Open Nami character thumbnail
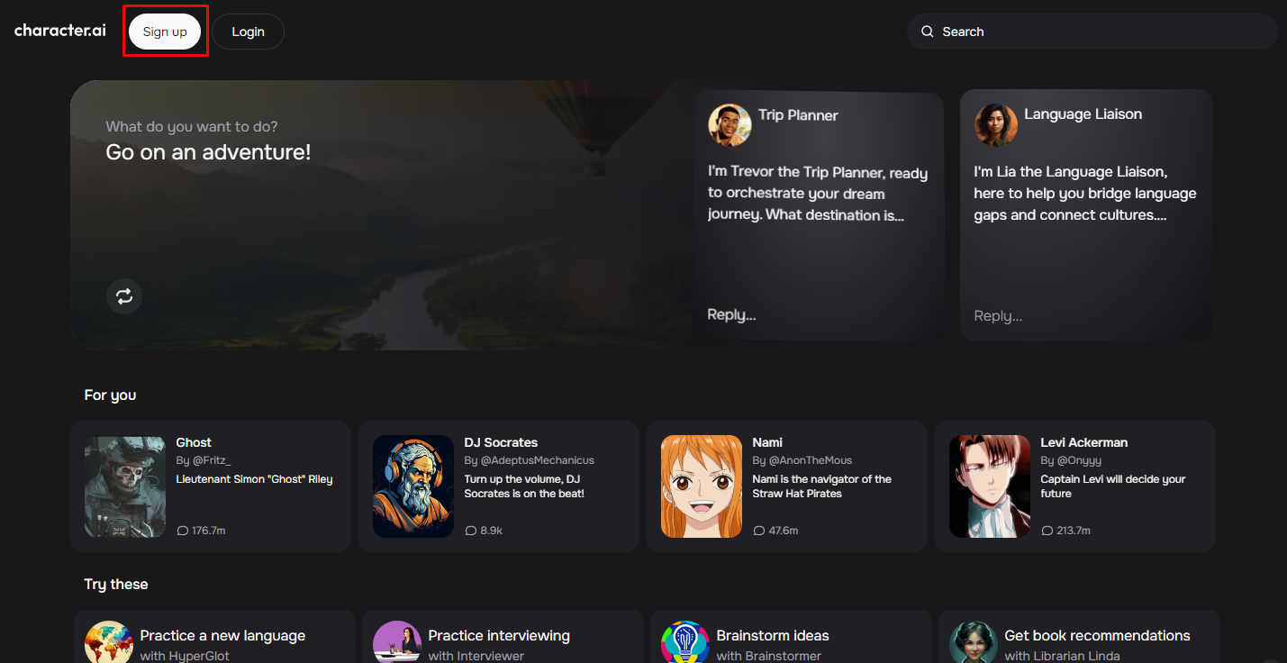The image size is (1287, 663). pyautogui.click(x=702, y=486)
